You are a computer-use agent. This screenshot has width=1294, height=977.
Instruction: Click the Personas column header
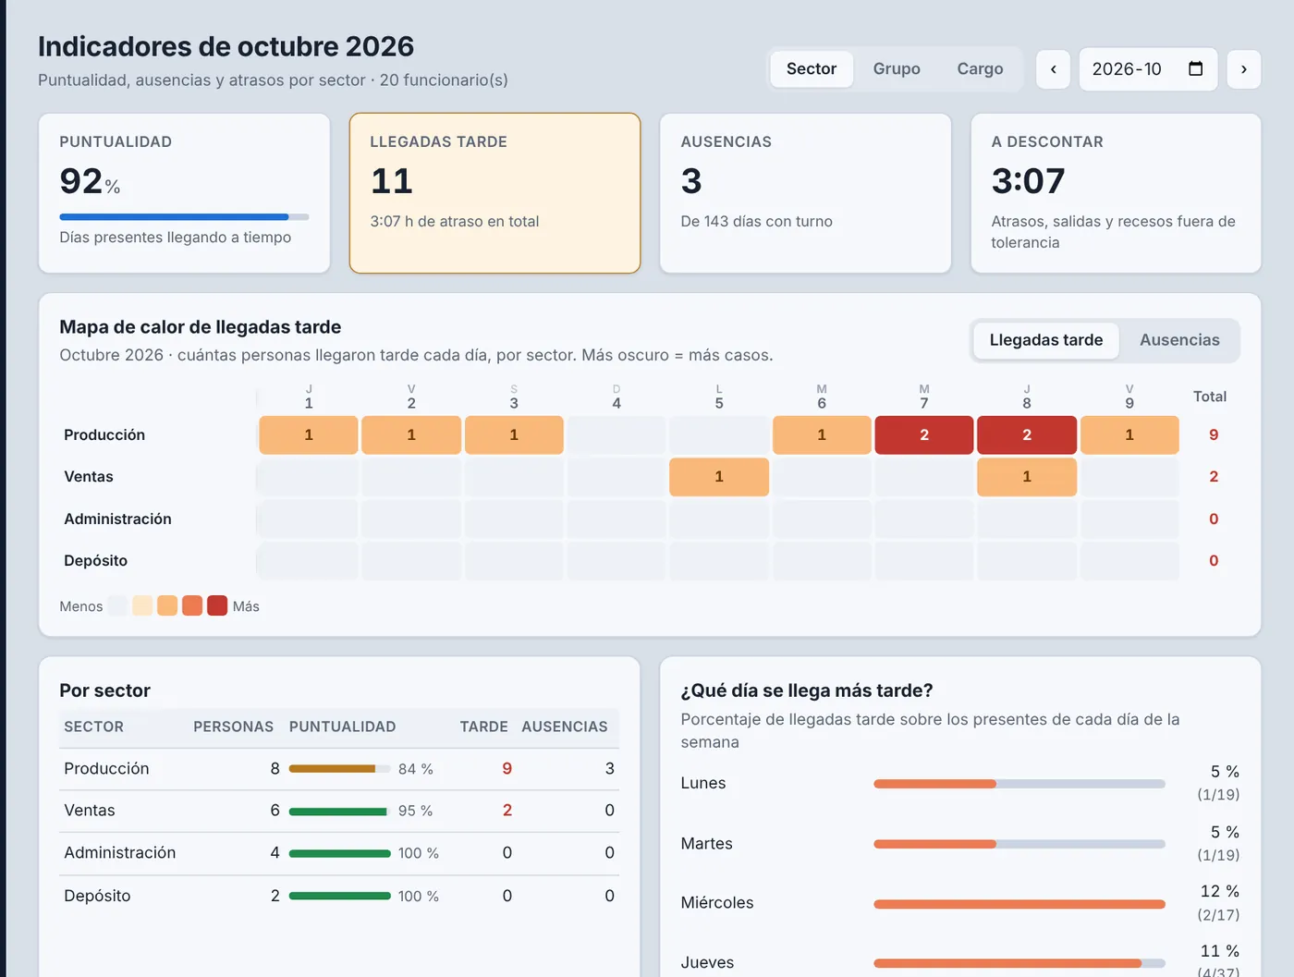pos(233,727)
